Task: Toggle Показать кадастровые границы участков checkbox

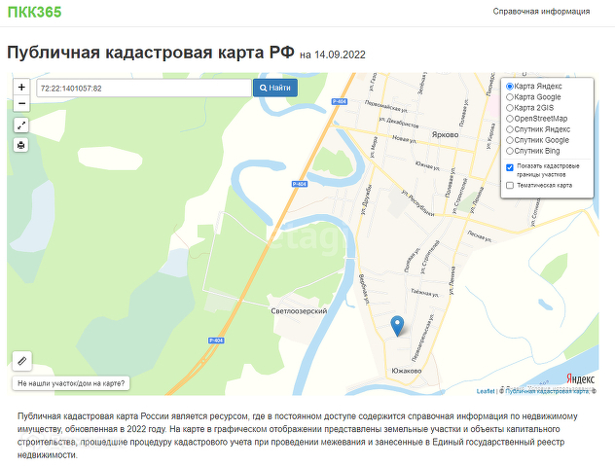Action: pos(510,167)
